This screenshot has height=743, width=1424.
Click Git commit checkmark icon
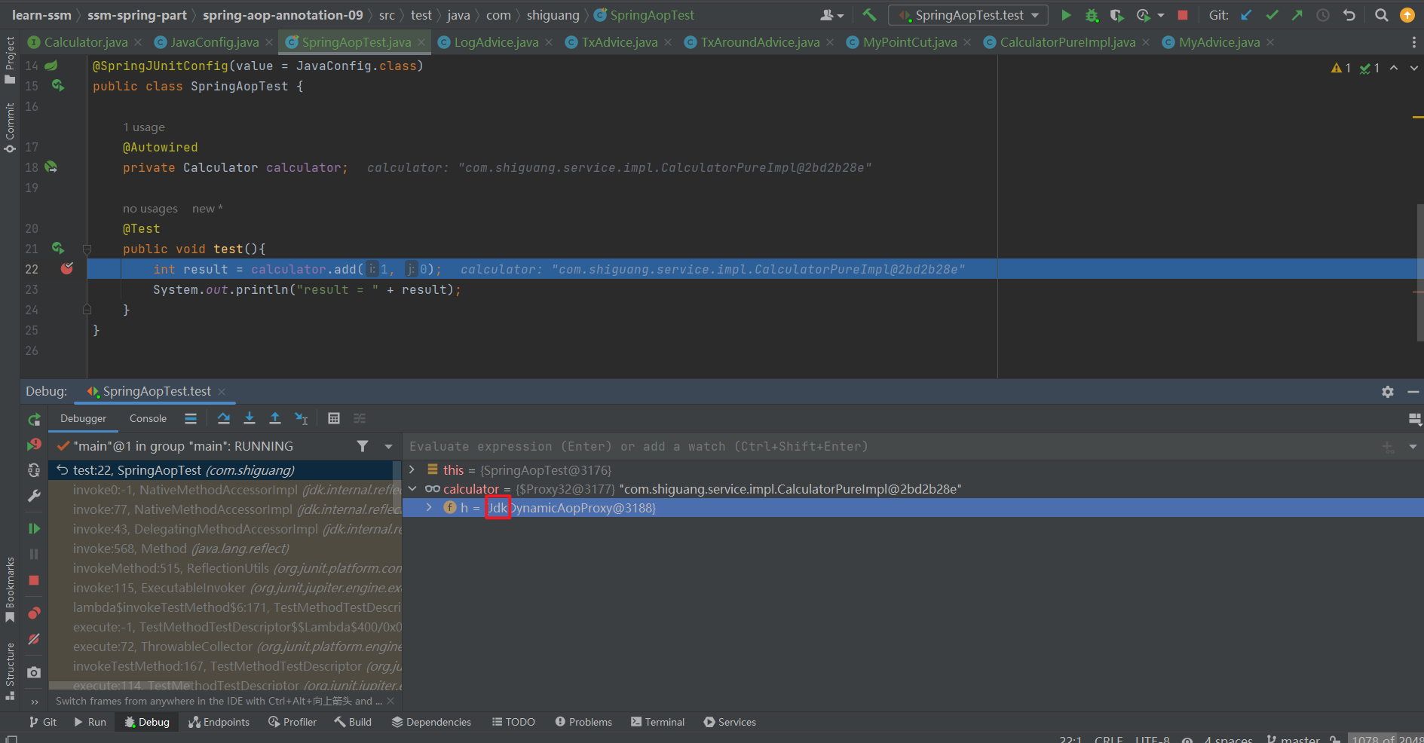coord(1272,15)
